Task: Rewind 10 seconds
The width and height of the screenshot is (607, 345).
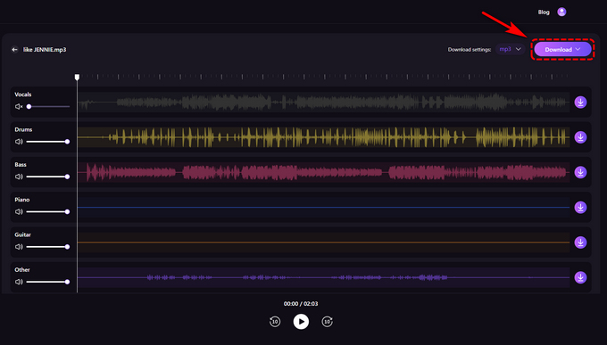Action: tap(275, 322)
